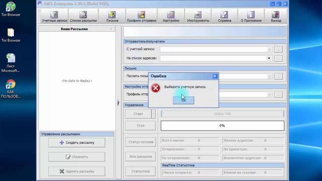
Task: Click Изменить button
Action: (x=76, y=157)
